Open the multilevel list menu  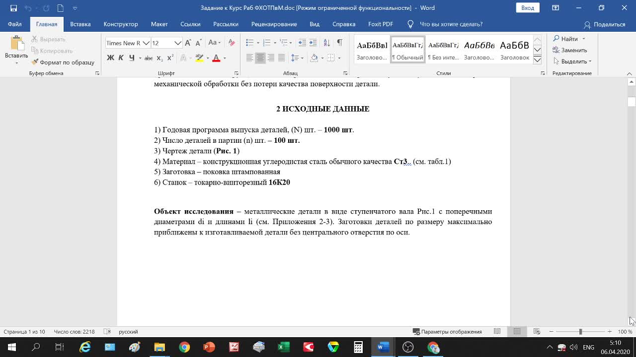point(283,43)
